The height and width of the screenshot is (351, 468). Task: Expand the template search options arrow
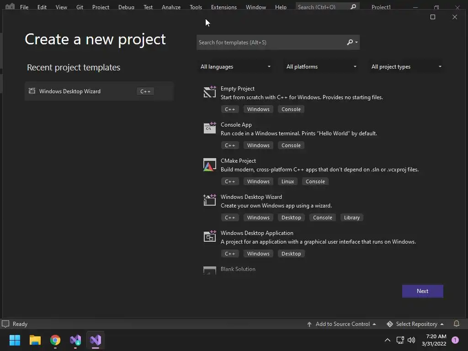356,43
